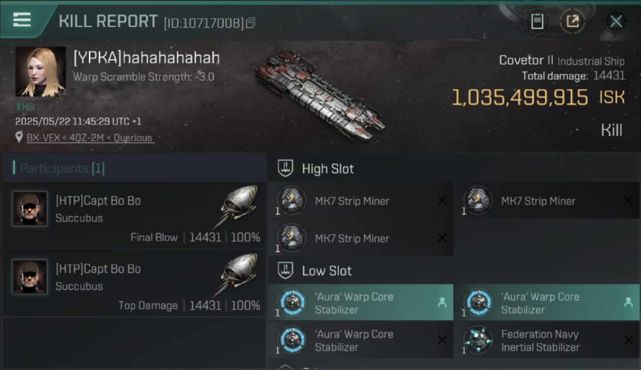The width and height of the screenshot is (641, 370).
Task: View the victim's blonde character portrait
Action: point(40,72)
